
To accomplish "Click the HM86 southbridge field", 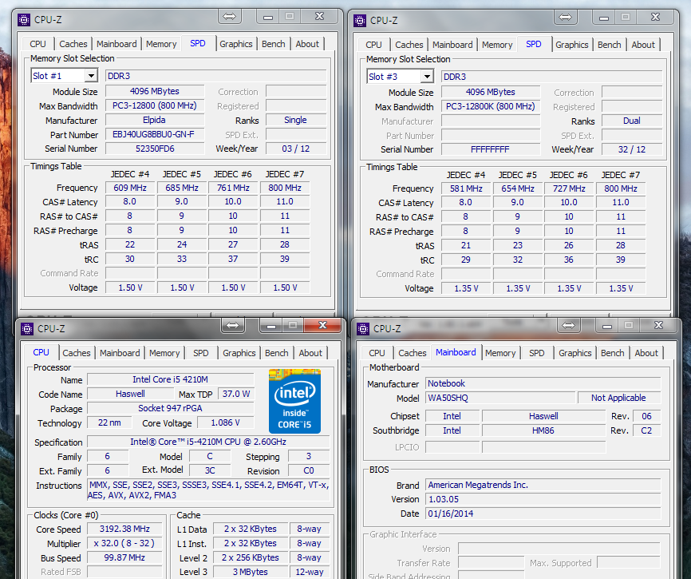I will (543, 430).
